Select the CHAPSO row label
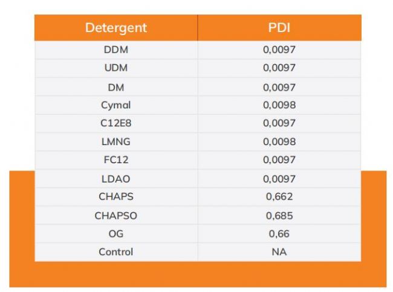 coord(115,215)
